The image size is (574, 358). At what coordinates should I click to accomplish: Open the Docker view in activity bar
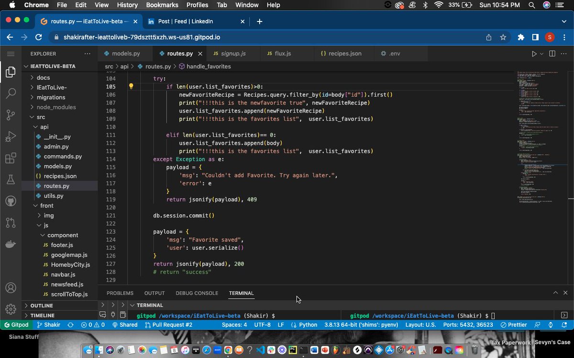(11, 244)
